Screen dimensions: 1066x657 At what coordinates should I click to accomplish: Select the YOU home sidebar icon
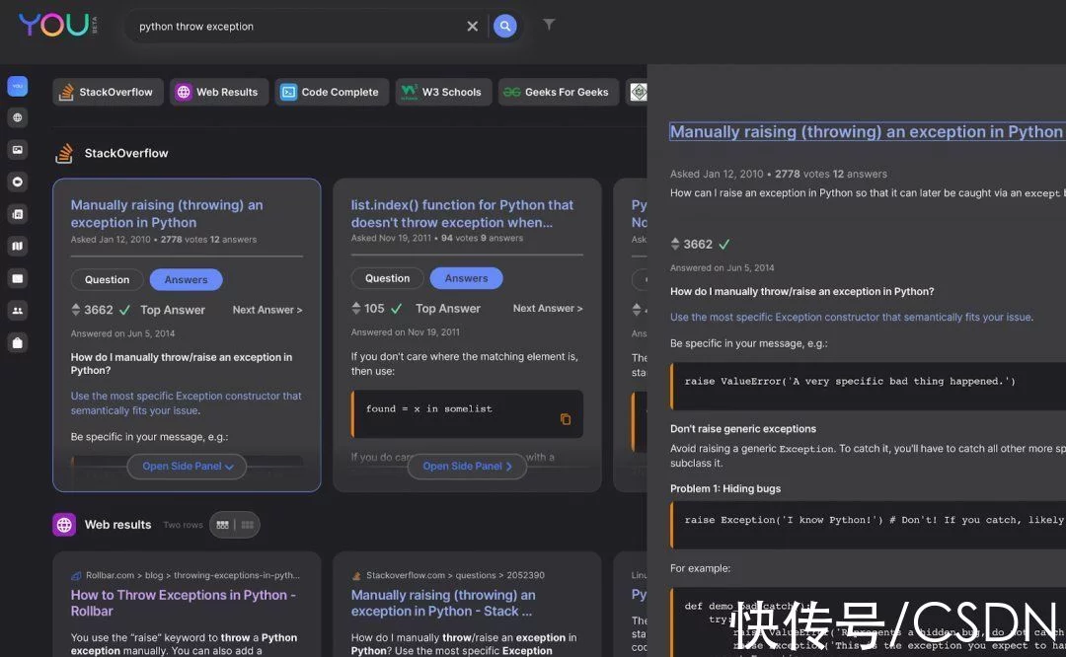tap(18, 86)
